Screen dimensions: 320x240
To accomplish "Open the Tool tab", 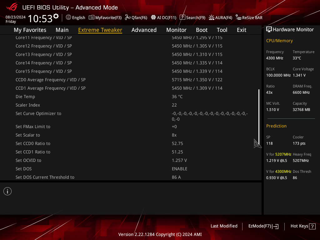I will 222,30.
